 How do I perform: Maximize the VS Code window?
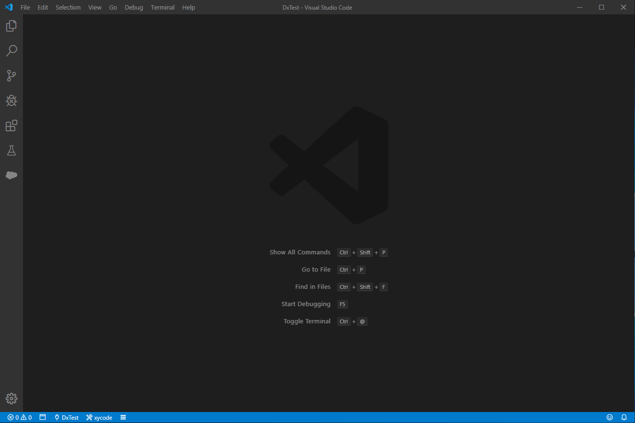click(x=601, y=7)
